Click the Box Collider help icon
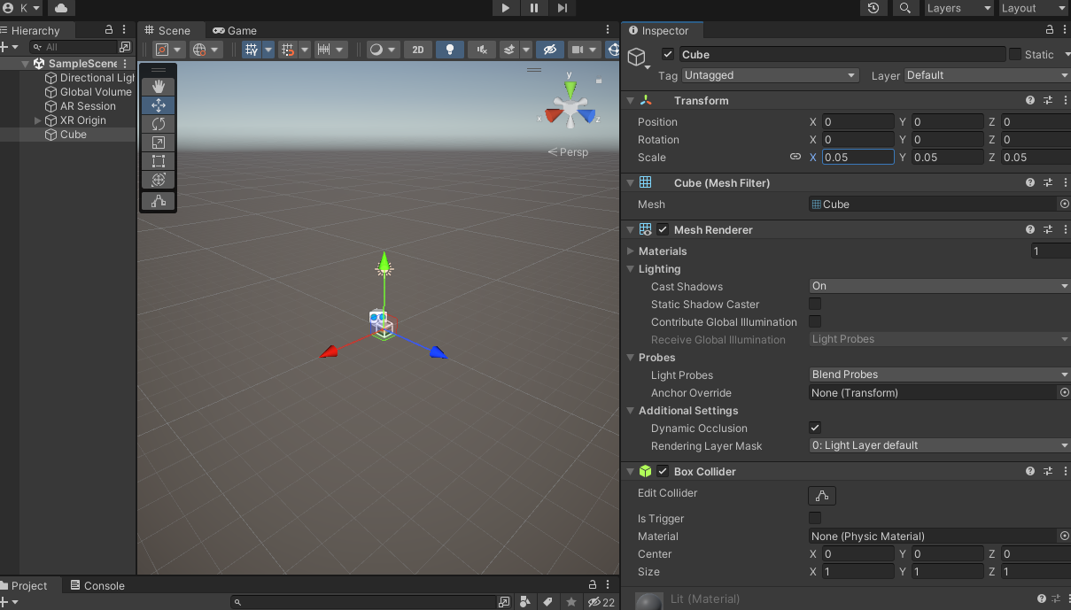The image size is (1071, 610). (x=1030, y=472)
